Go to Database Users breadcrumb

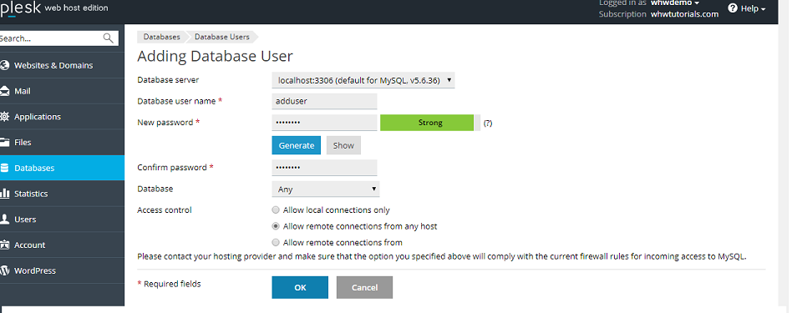click(x=222, y=37)
